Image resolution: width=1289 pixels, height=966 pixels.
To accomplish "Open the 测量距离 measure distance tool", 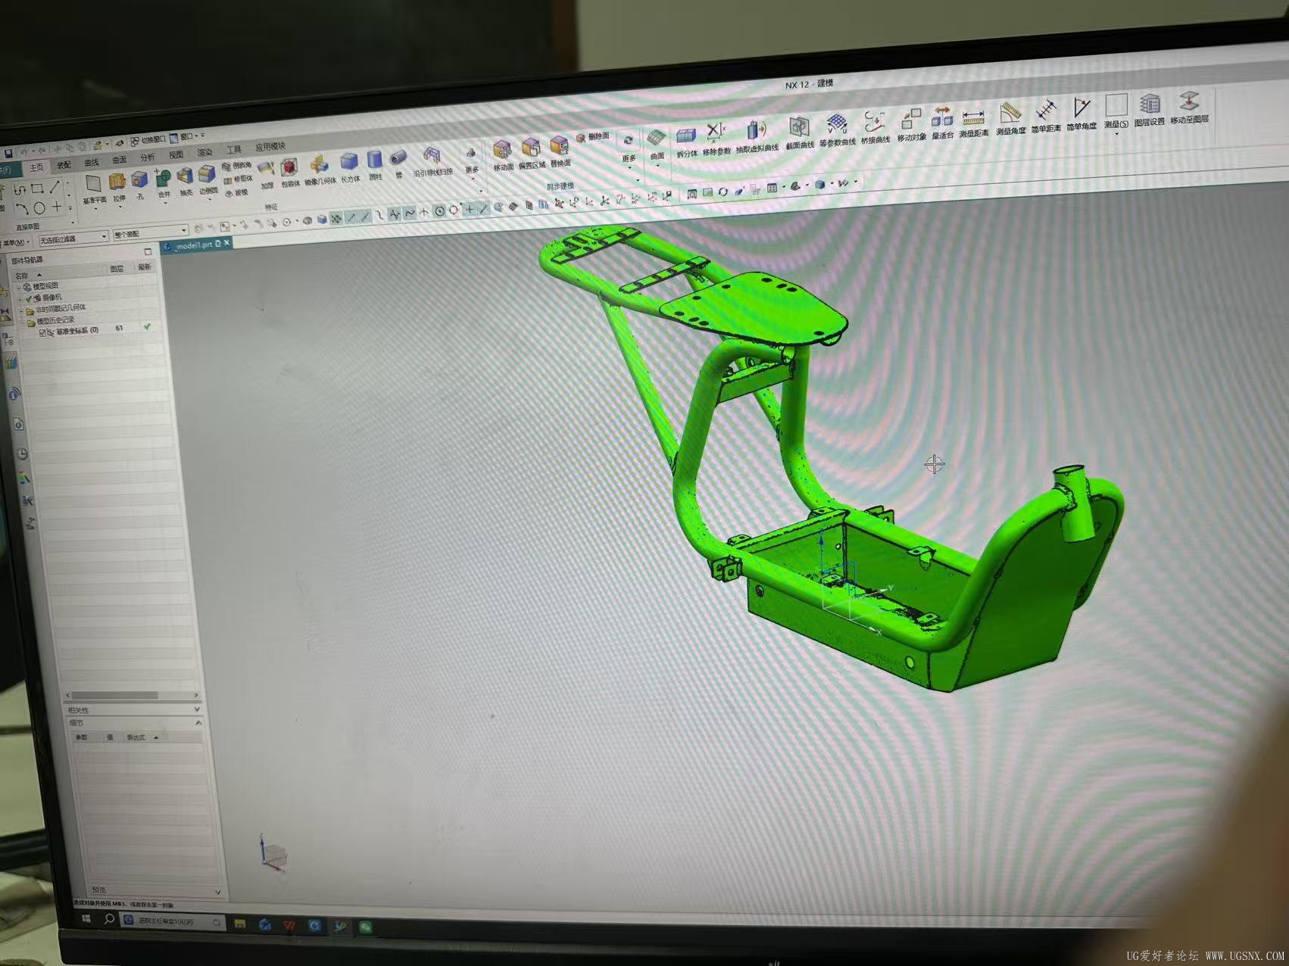I will point(973,123).
